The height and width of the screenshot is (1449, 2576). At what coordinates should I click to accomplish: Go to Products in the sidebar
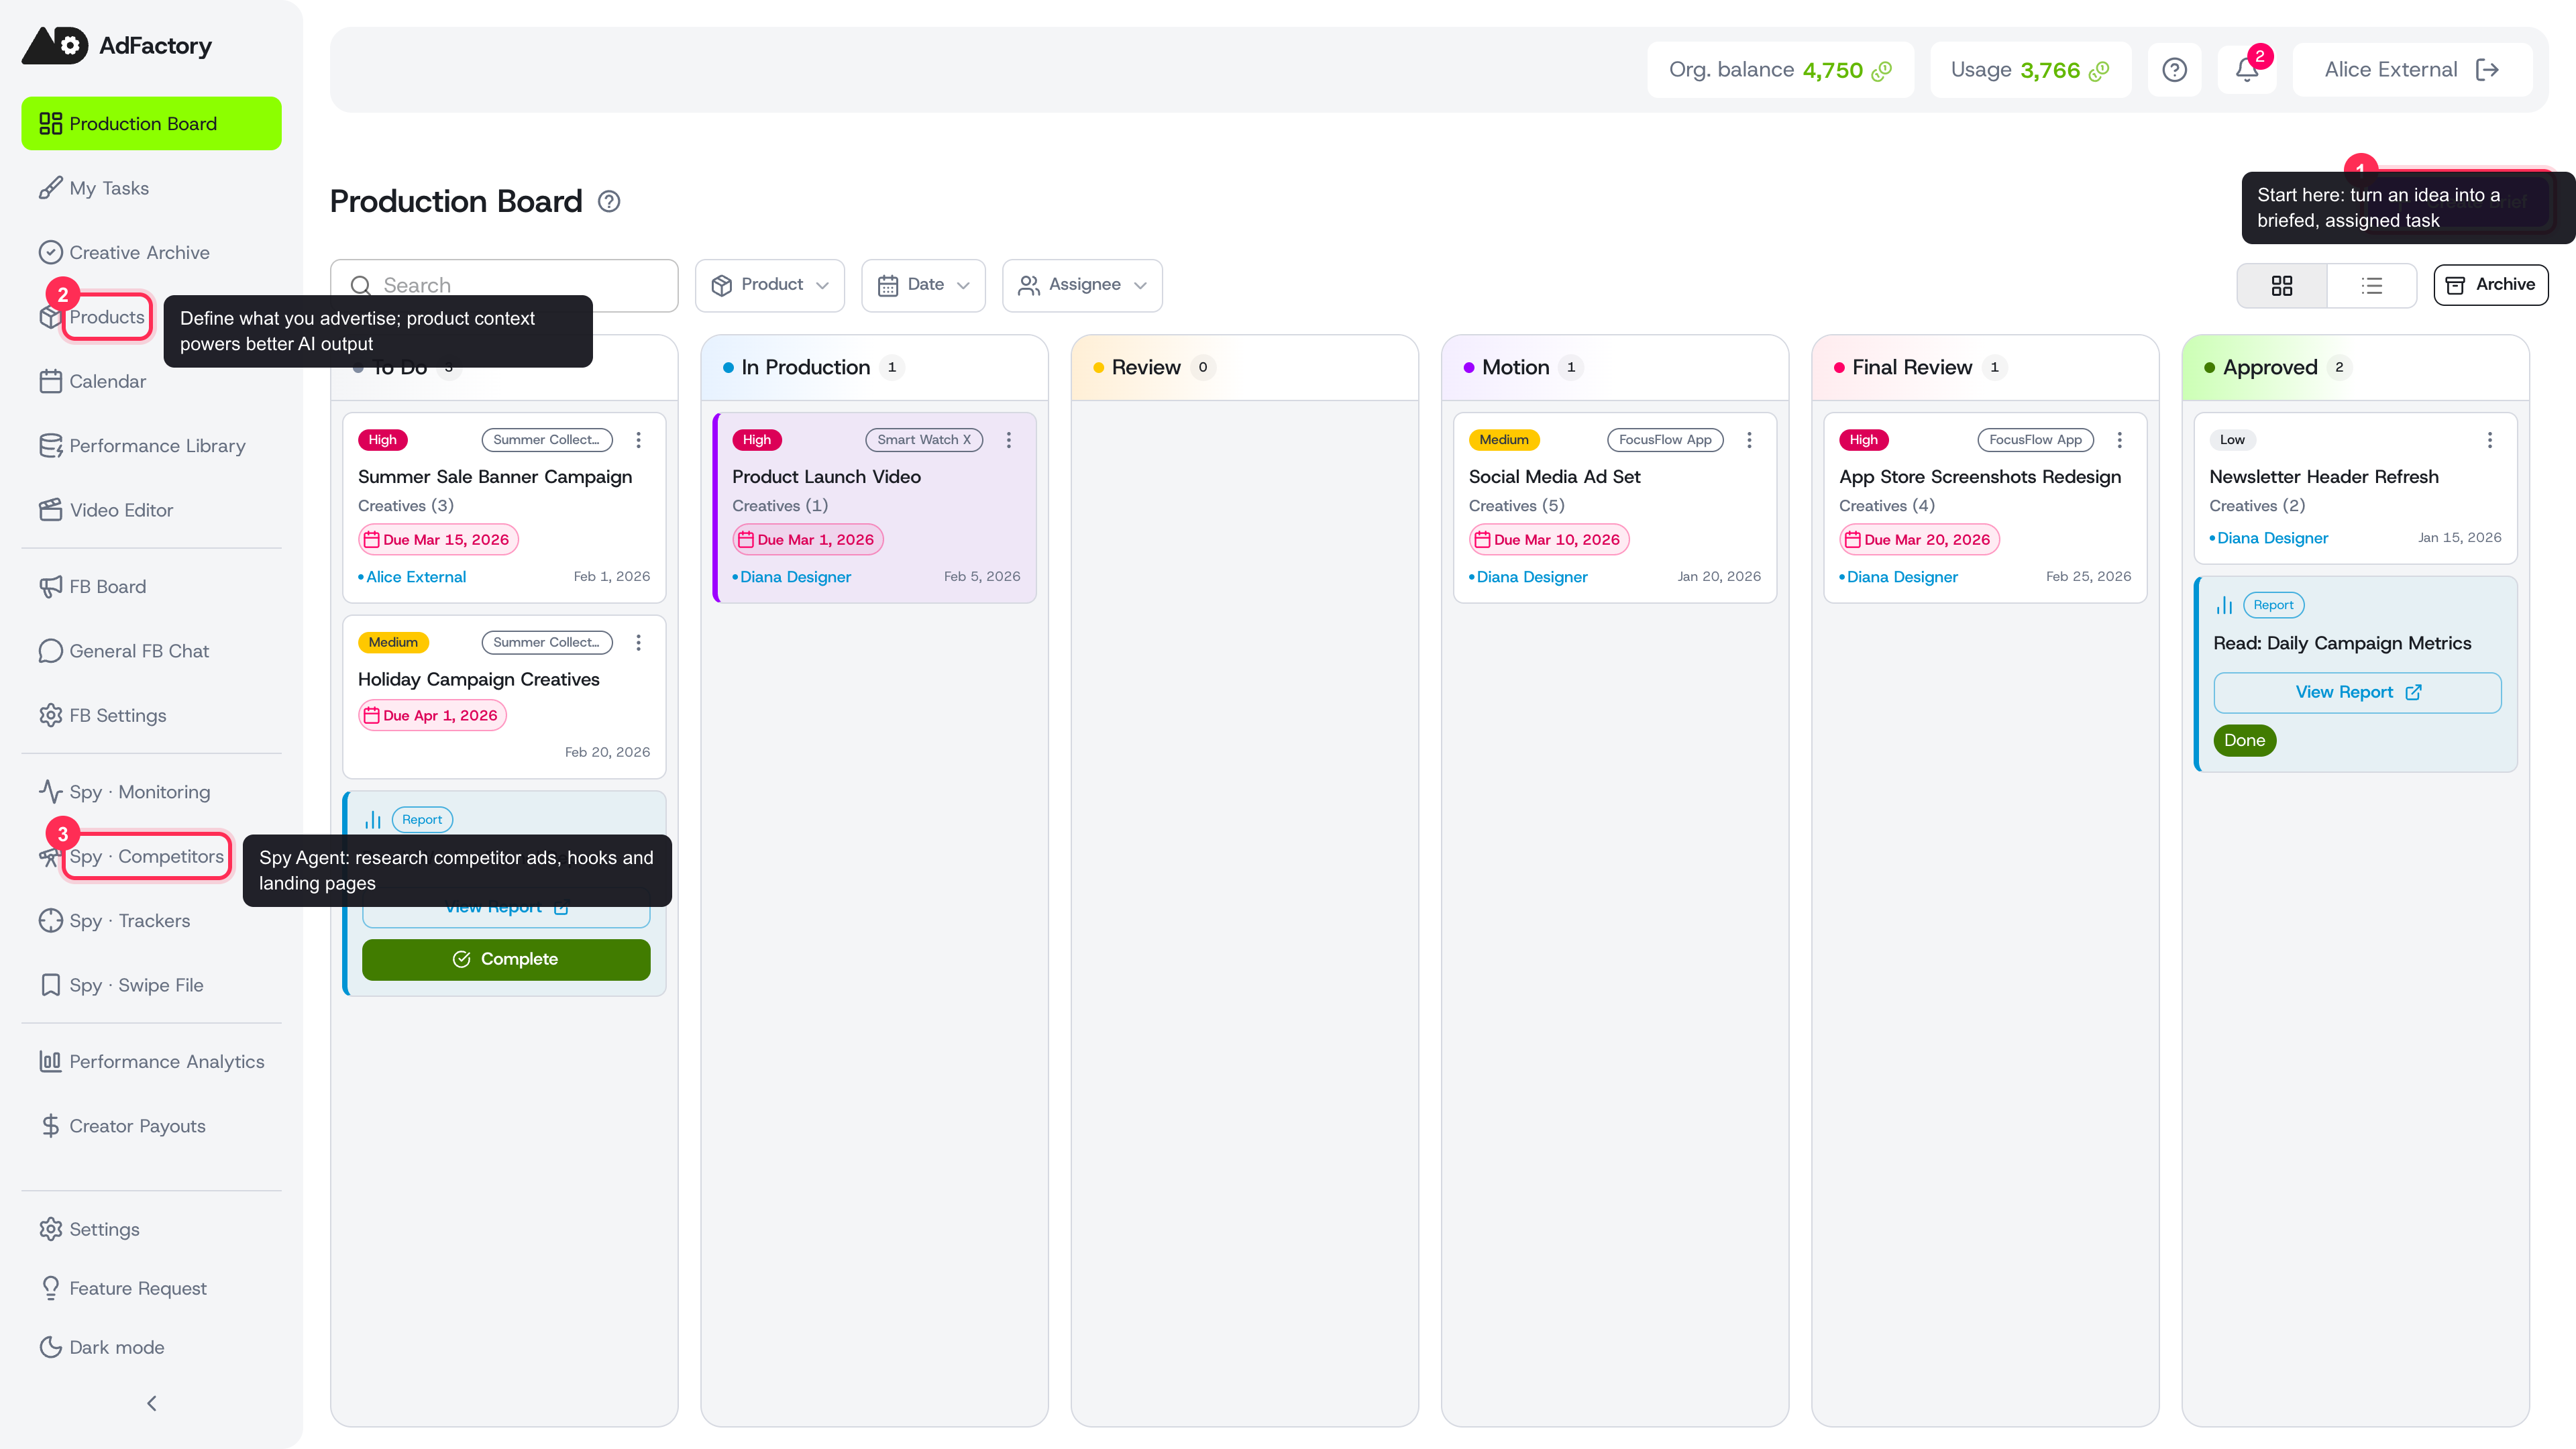click(x=106, y=317)
